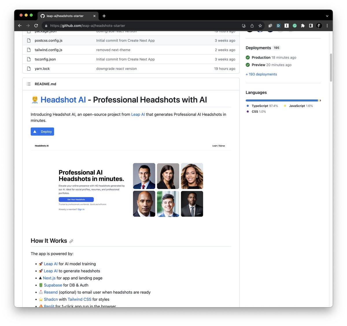This screenshot has height=326, width=347.
Task: Open the Preview deployment link
Action: [x=259, y=65]
